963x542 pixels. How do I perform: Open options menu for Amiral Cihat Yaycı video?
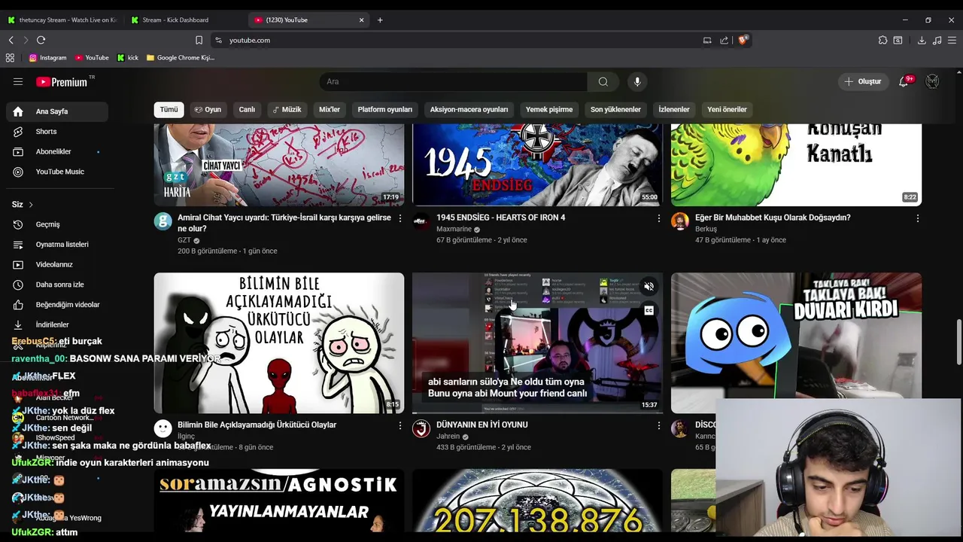click(x=400, y=218)
